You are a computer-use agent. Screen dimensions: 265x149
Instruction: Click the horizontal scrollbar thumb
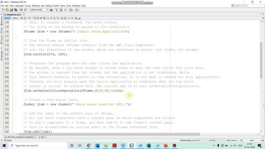109,134
